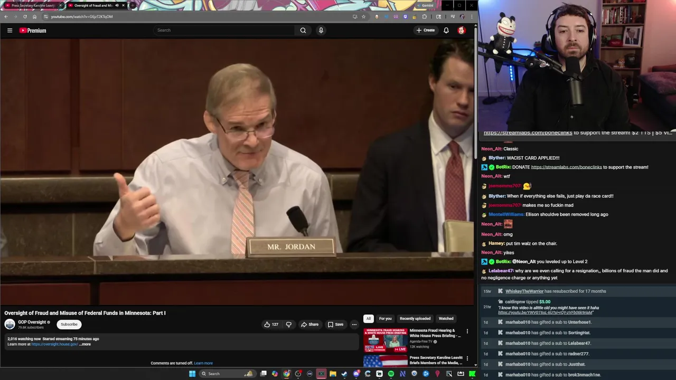Click the YouTube search input field
The image size is (676, 380).
click(224, 30)
